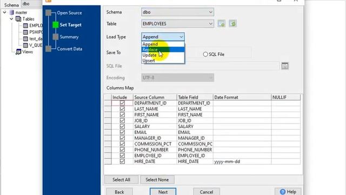346x195 pixels.
Task: Choose Replace from Load Type list
Action: tap(163, 49)
